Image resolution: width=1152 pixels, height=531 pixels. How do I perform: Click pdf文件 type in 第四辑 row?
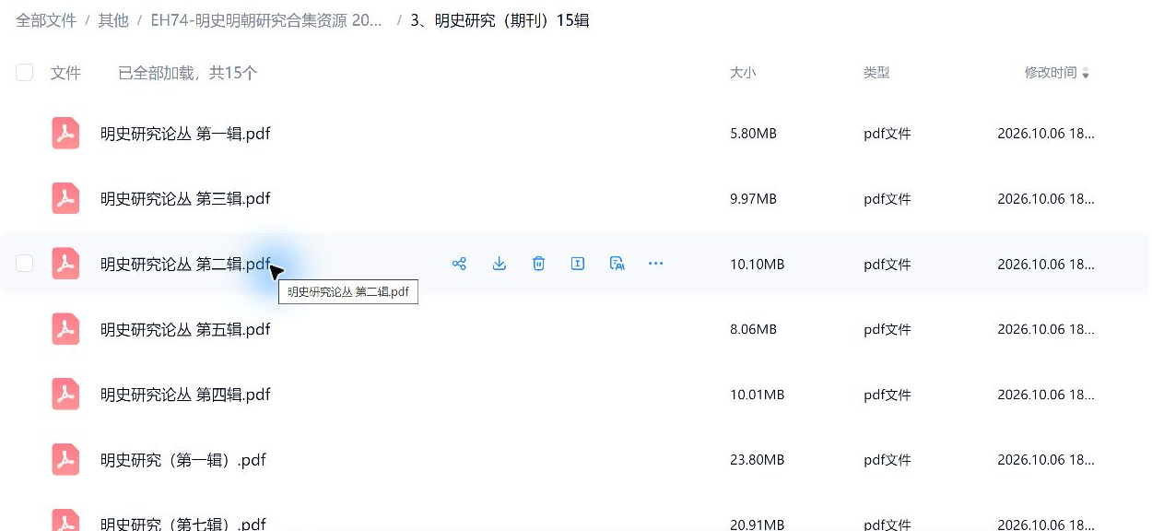[888, 395]
